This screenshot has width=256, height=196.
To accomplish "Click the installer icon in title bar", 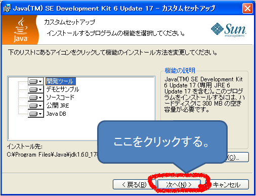I will (x=7, y=8).
